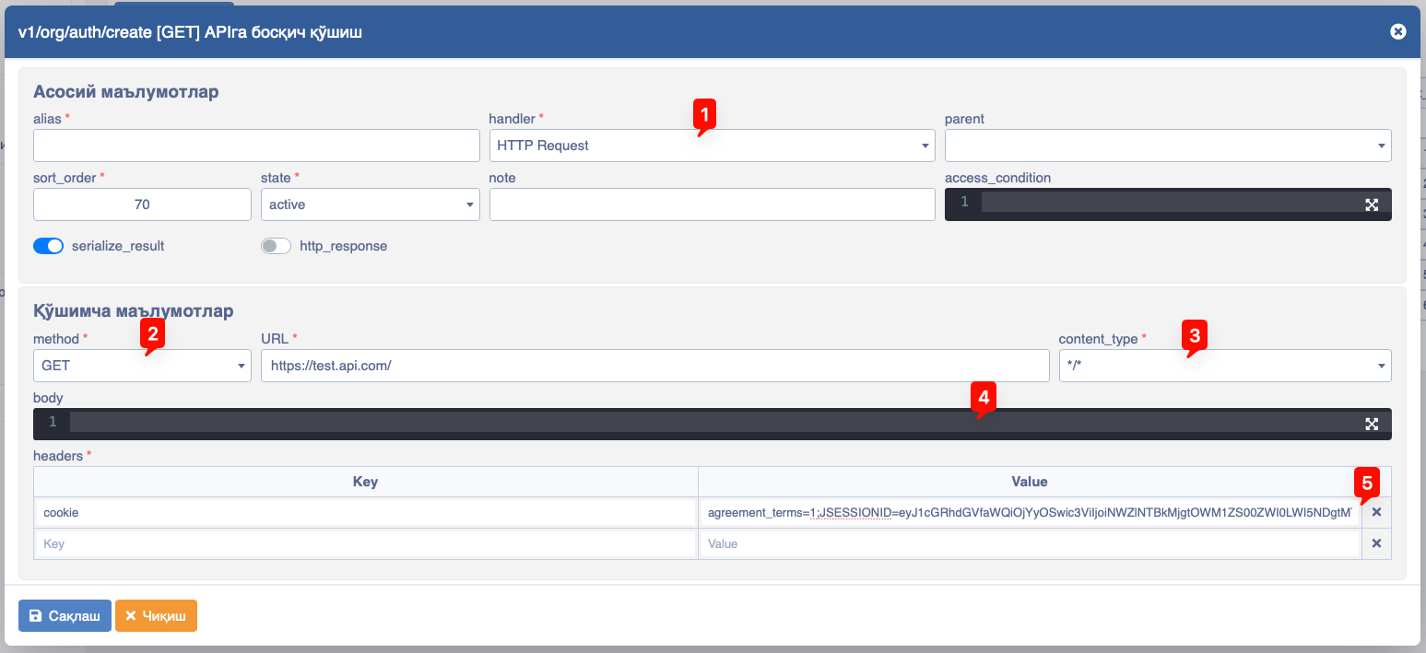Click the cookie key field

pyautogui.click(x=366, y=512)
